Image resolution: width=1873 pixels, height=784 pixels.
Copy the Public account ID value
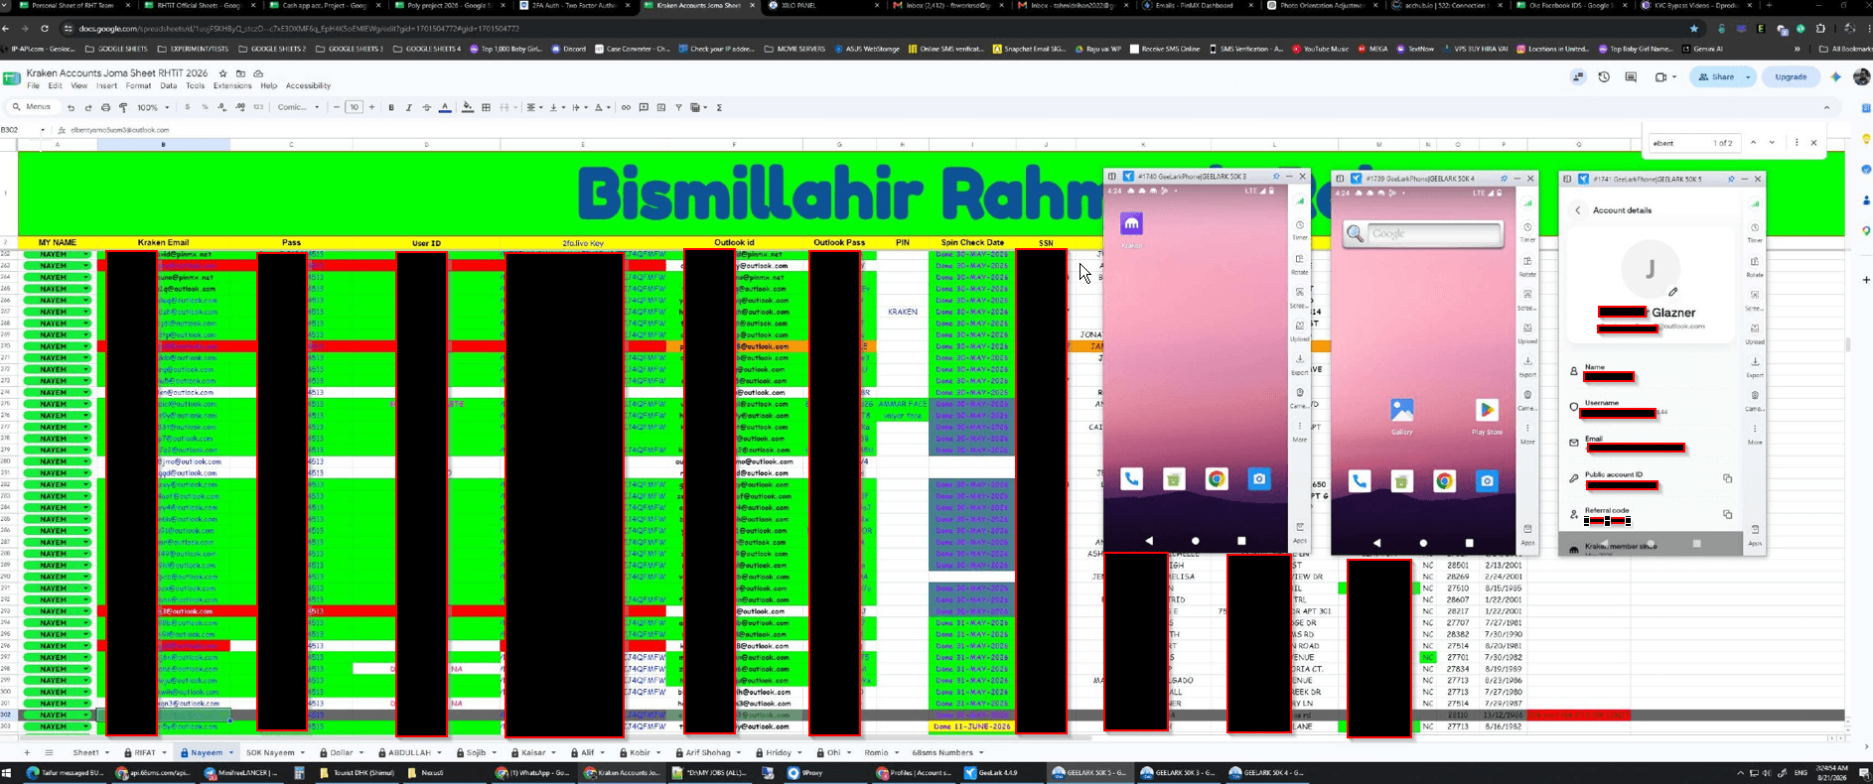(1727, 478)
